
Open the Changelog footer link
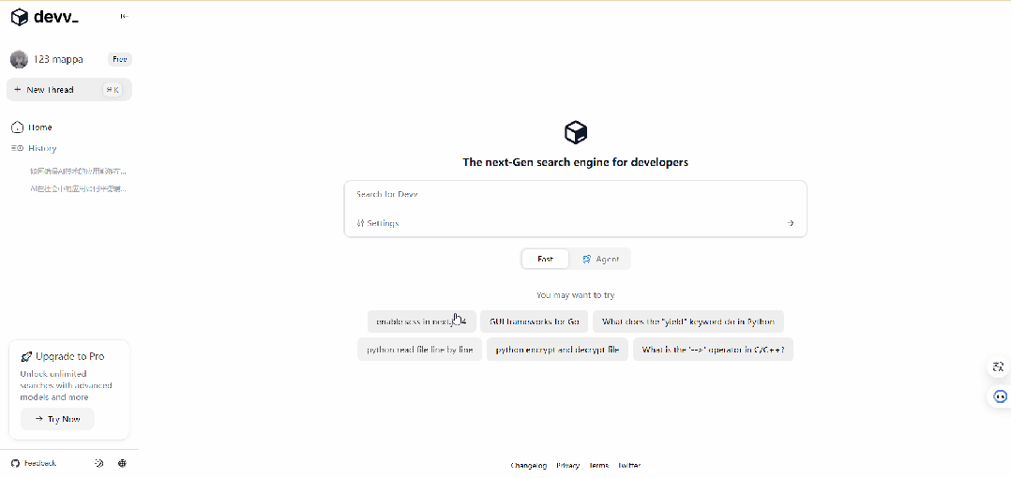click(528, 465)
